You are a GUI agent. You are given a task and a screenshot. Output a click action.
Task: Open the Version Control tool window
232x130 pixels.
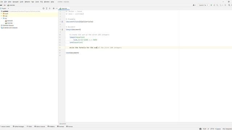coord(5,127)
